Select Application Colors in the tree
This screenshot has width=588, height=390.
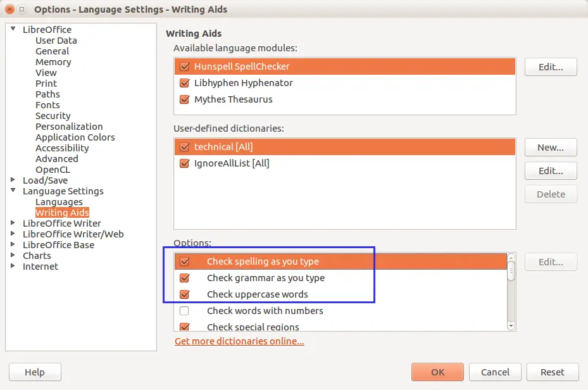(75, 137)
